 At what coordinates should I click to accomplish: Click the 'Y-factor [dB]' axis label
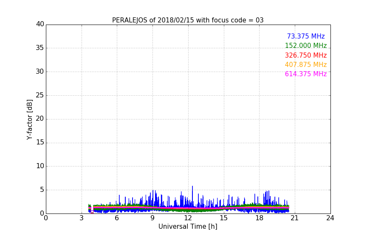point(29,119)
